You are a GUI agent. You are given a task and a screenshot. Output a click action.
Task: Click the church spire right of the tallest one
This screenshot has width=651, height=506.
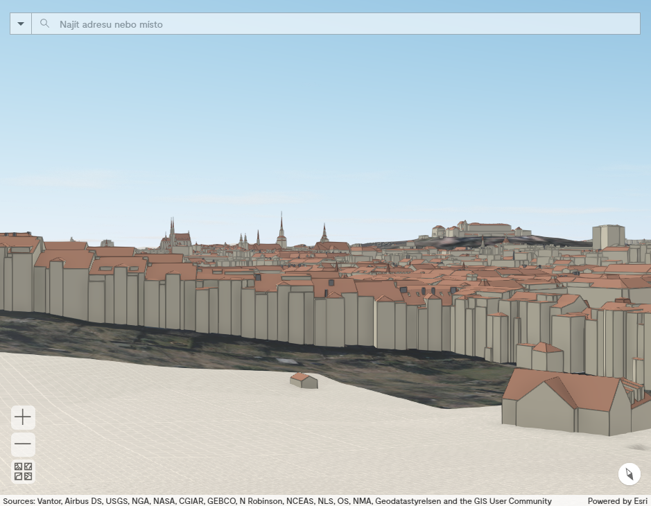click(x=324, y=235)
